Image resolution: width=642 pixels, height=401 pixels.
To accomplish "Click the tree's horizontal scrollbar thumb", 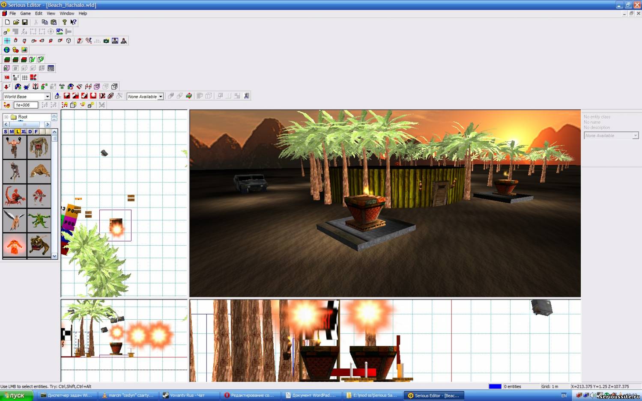I will (x=25, y=124).
